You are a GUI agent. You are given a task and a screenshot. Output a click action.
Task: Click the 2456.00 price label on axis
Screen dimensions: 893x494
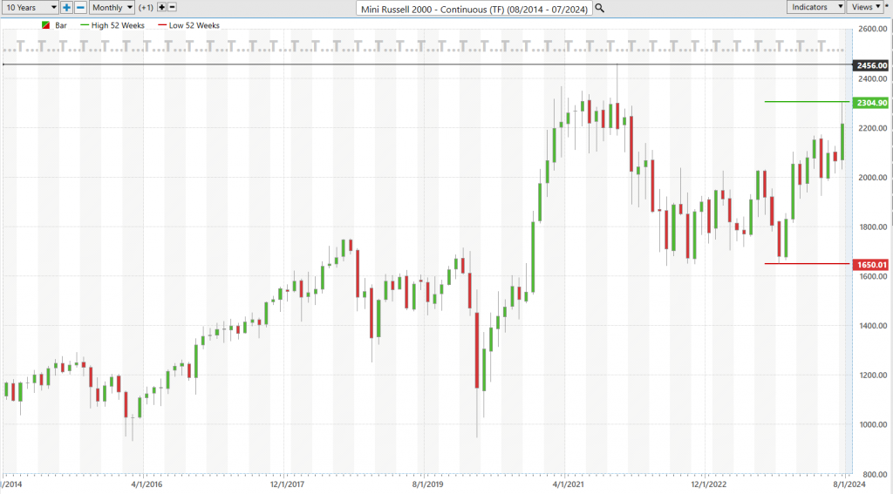[x=871, y=65]
